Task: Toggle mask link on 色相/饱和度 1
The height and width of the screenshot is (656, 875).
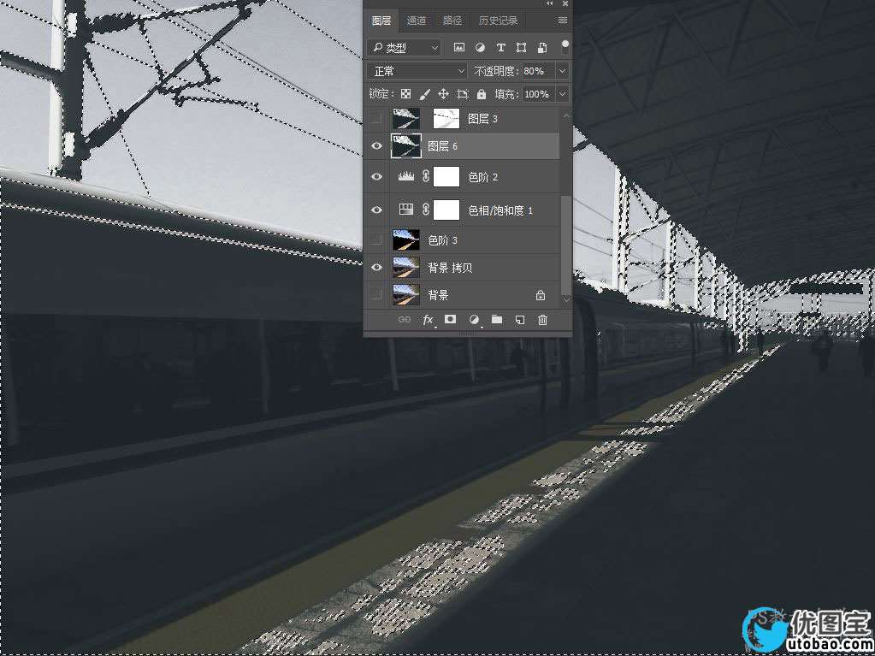Action: click(425, 210)
